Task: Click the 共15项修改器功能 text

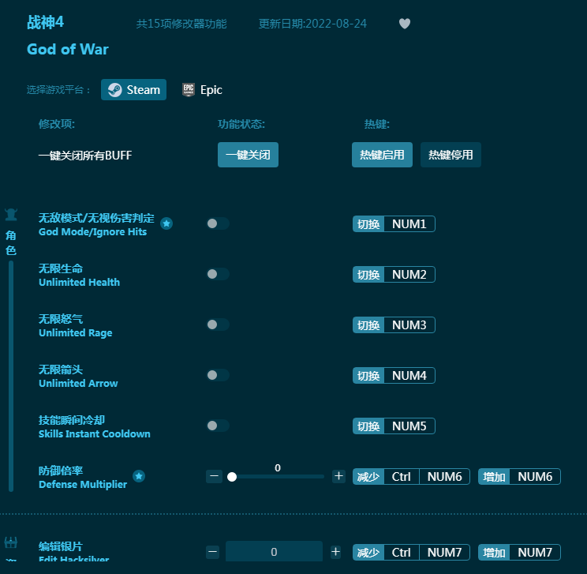Action: coord(181,24)
